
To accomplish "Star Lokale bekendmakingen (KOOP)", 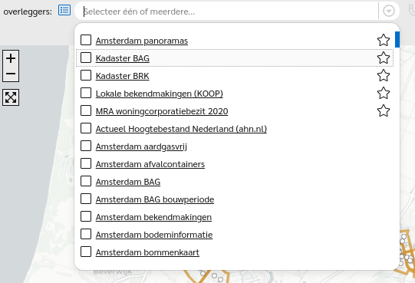I will (384, 94).
